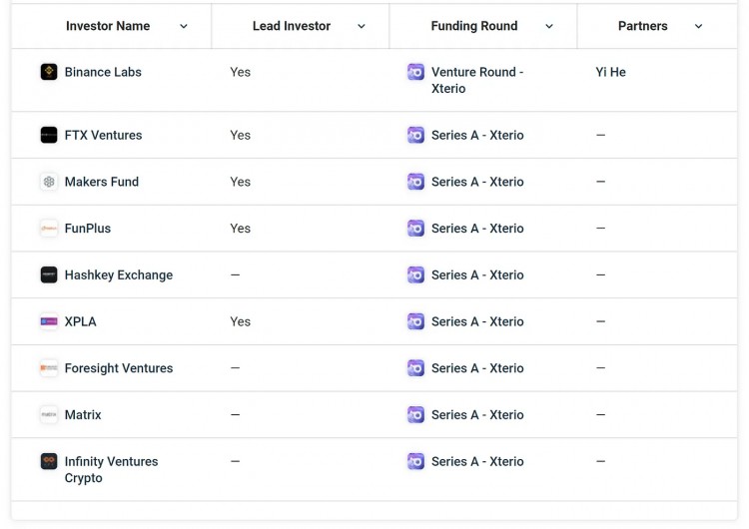This screenshot has width=749, height=529.
Task: Open the Yi He partner link
Action: tap(610, 72)
